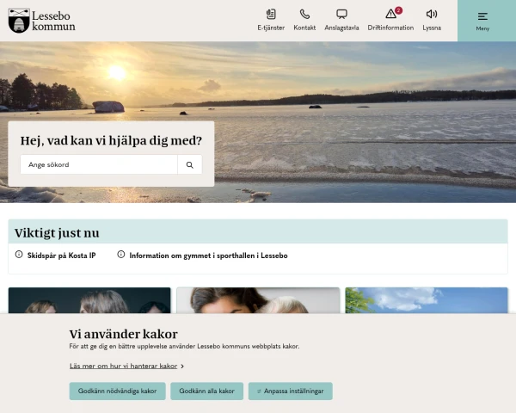Expand Anpassa inställningar cookie options

[x=291, y=391]
